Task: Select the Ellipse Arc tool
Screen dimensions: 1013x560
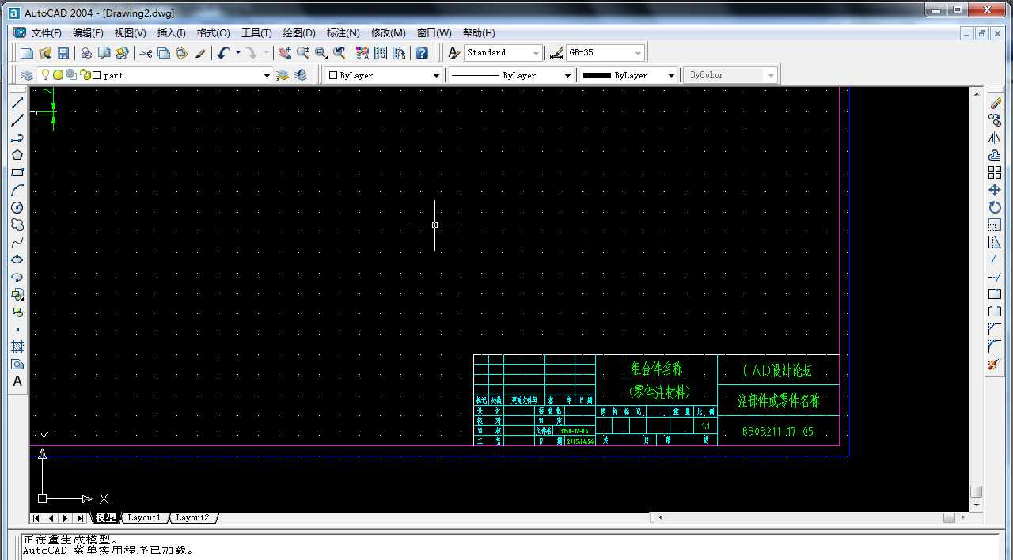Action: pyautogui.click(x=17, y=277)
